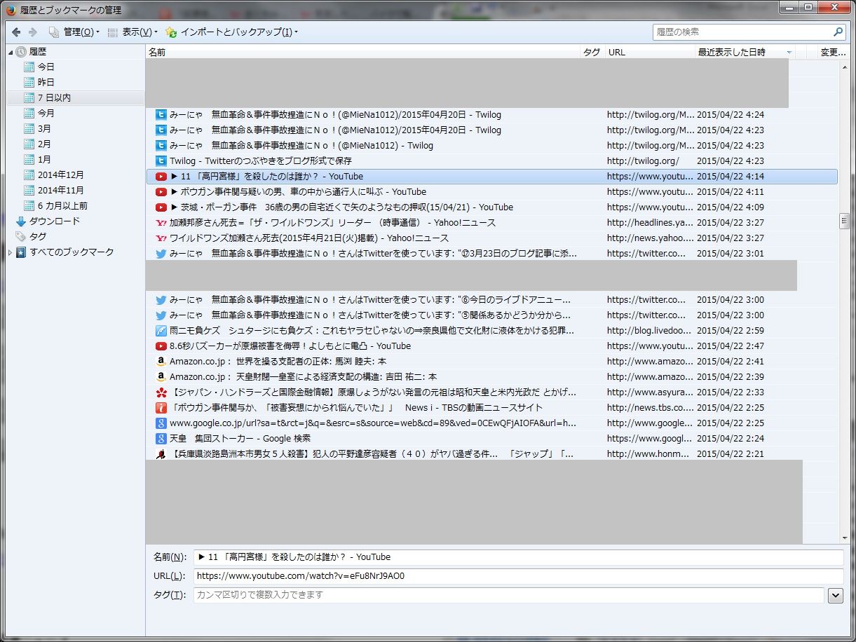Click the URL(L) input field

click(x=518, y=576)
